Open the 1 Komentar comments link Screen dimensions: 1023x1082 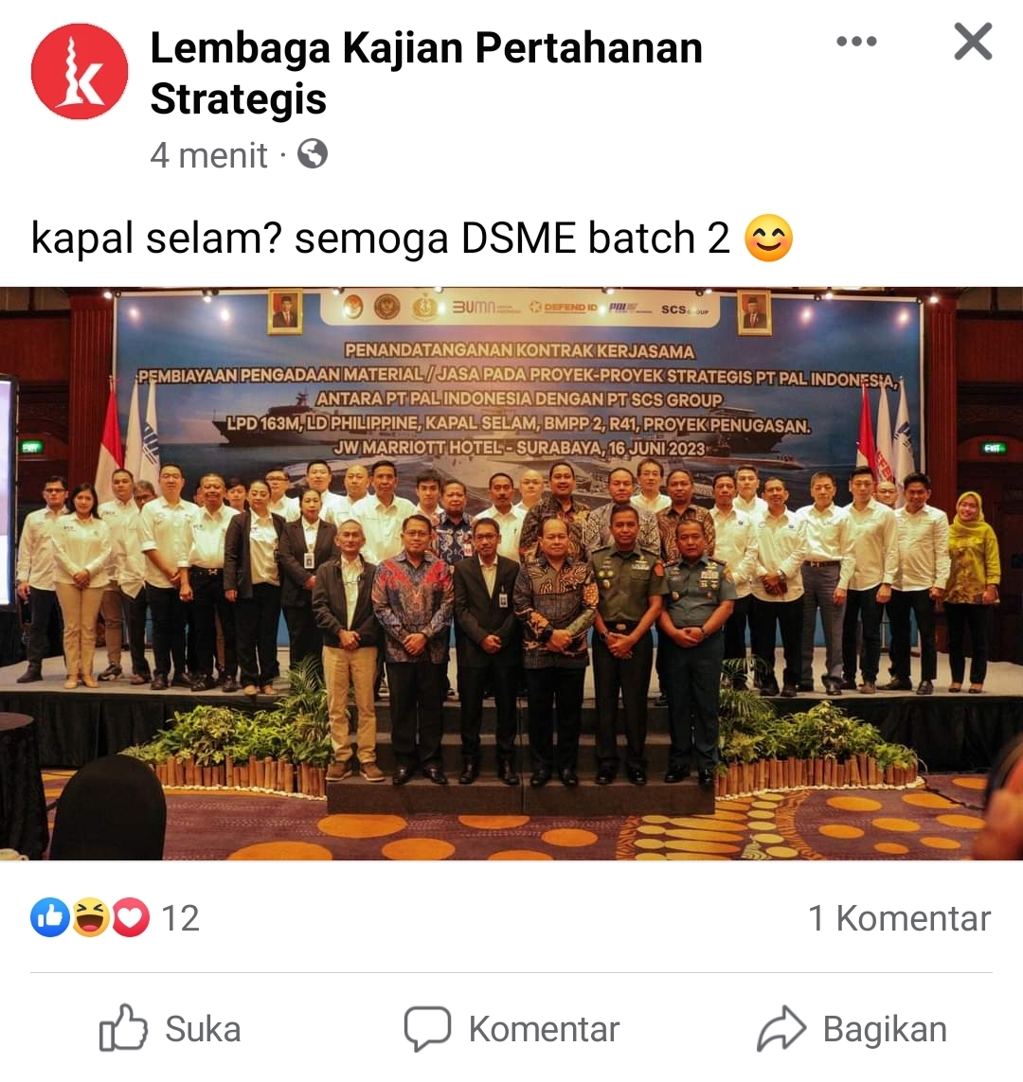coord(900,918)
